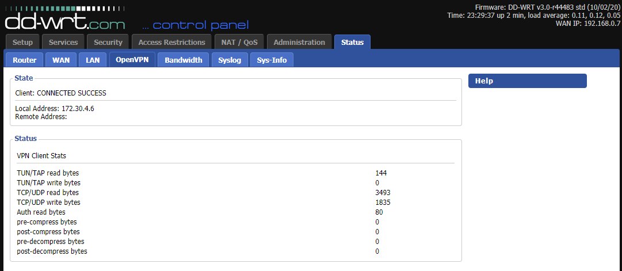Open the Access Restrictions tab
Image resolution: width=622 pixels, height=271 pixels.
(x=171, y=42)
